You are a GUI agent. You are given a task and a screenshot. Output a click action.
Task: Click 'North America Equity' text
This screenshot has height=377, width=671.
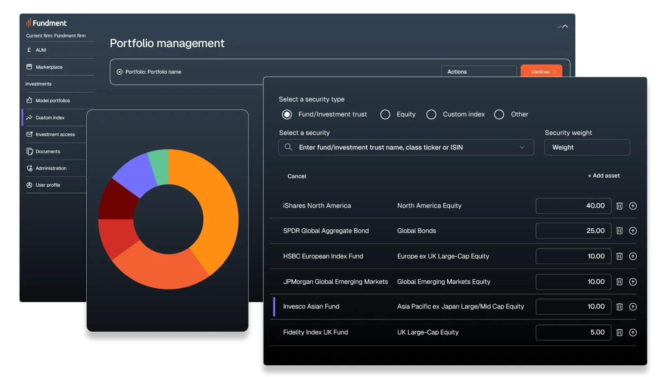(429, 206)
